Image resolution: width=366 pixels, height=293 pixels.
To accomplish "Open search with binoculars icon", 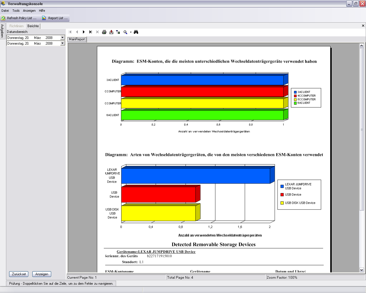I will click(x=136, y=32).
